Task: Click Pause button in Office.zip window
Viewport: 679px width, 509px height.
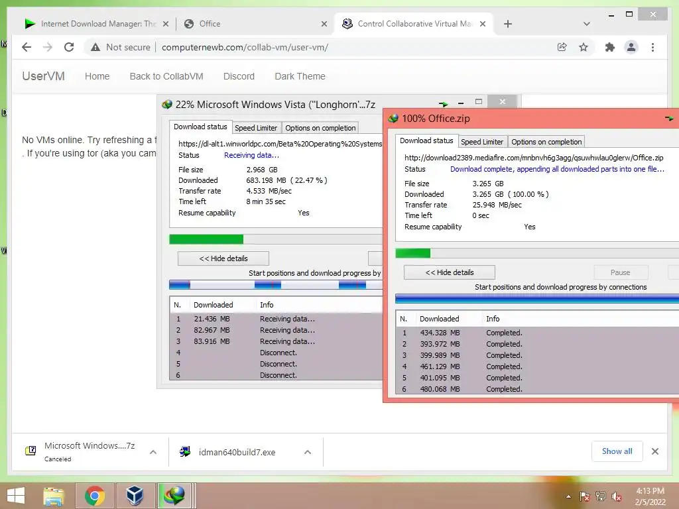Action: point(620,272)
